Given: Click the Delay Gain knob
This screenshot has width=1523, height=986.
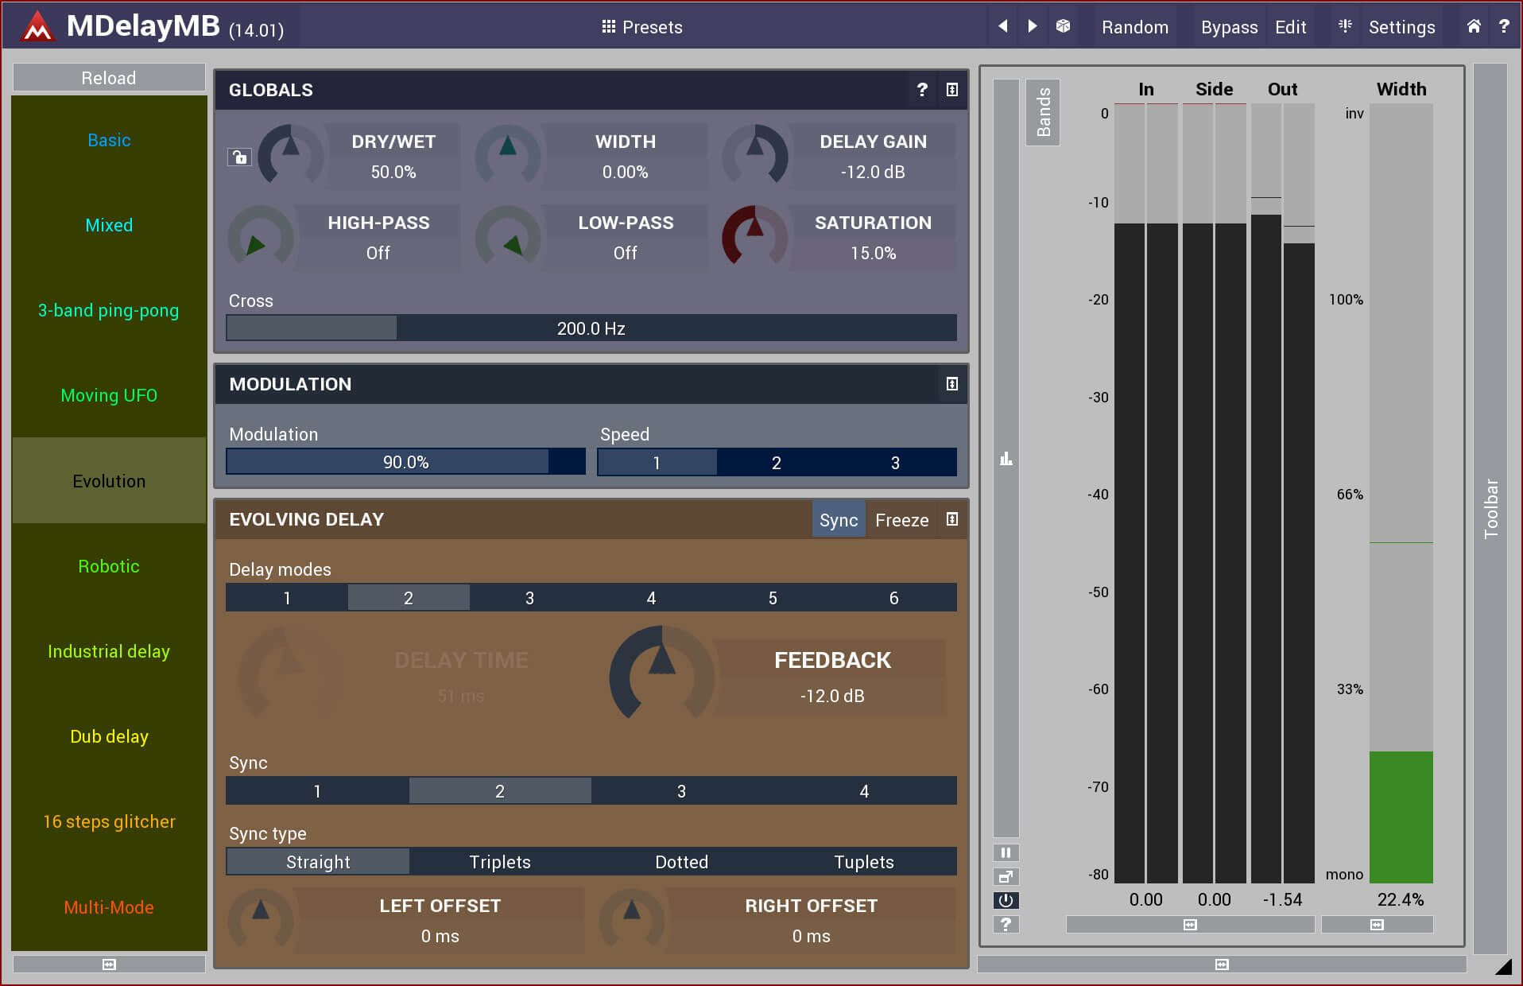Looking at the screenshot, I should pyautogui.click(x=755, y=156).
